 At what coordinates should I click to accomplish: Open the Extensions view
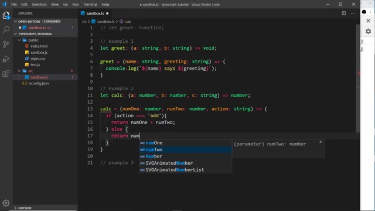6,73
